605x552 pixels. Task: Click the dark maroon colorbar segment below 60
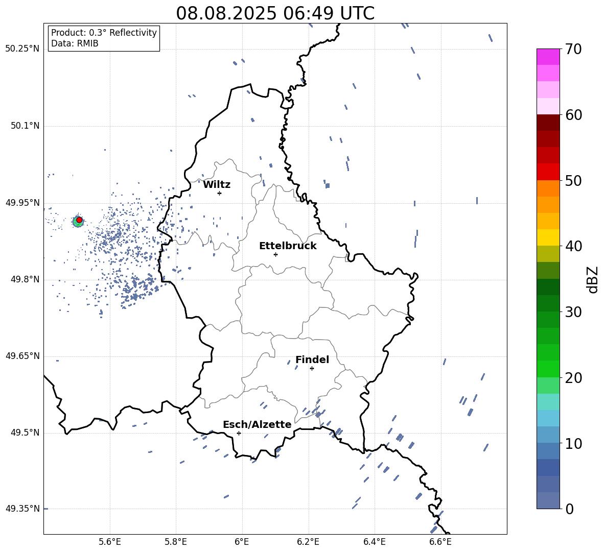[548, 123]
